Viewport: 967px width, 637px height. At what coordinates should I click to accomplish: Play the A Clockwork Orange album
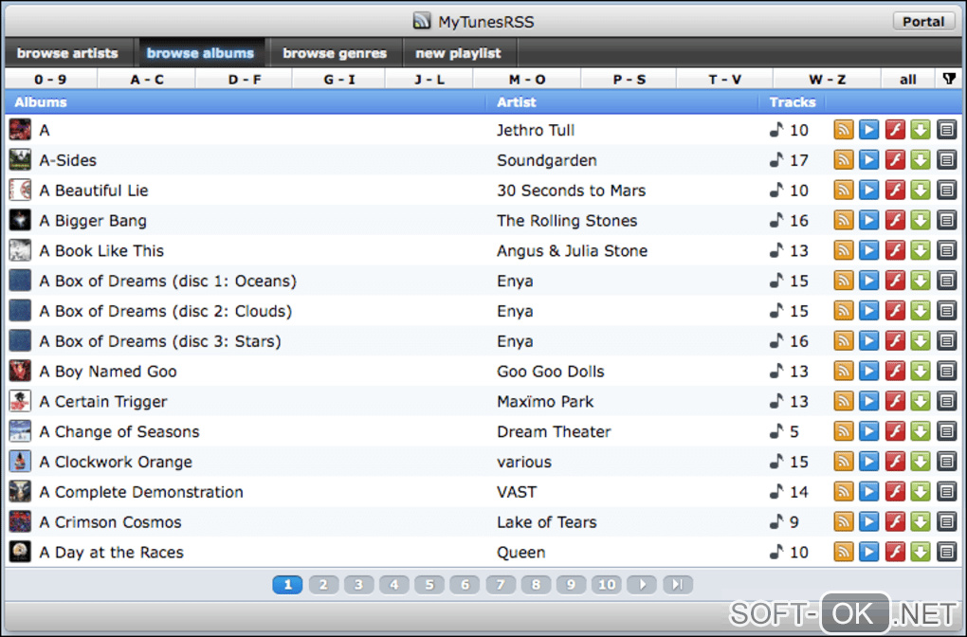click(869, 462)
